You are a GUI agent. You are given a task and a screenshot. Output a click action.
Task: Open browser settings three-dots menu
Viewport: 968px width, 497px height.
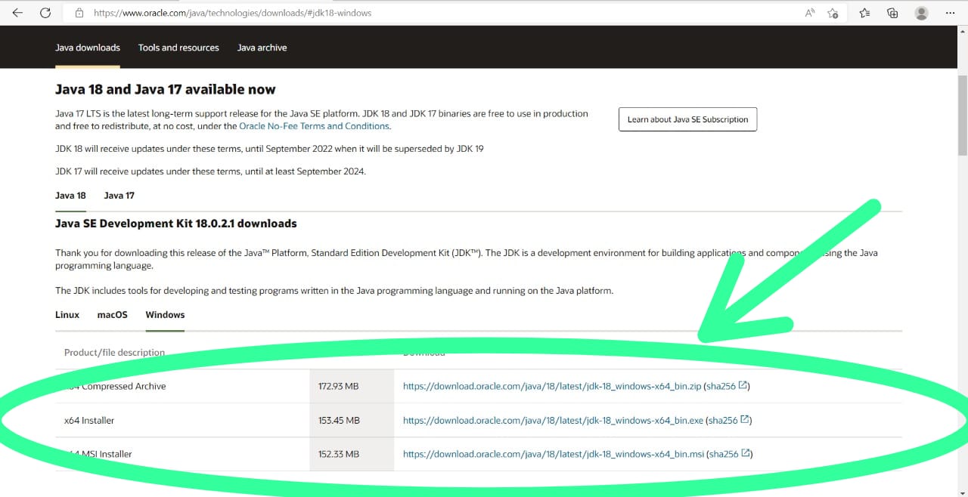point(951,13)
